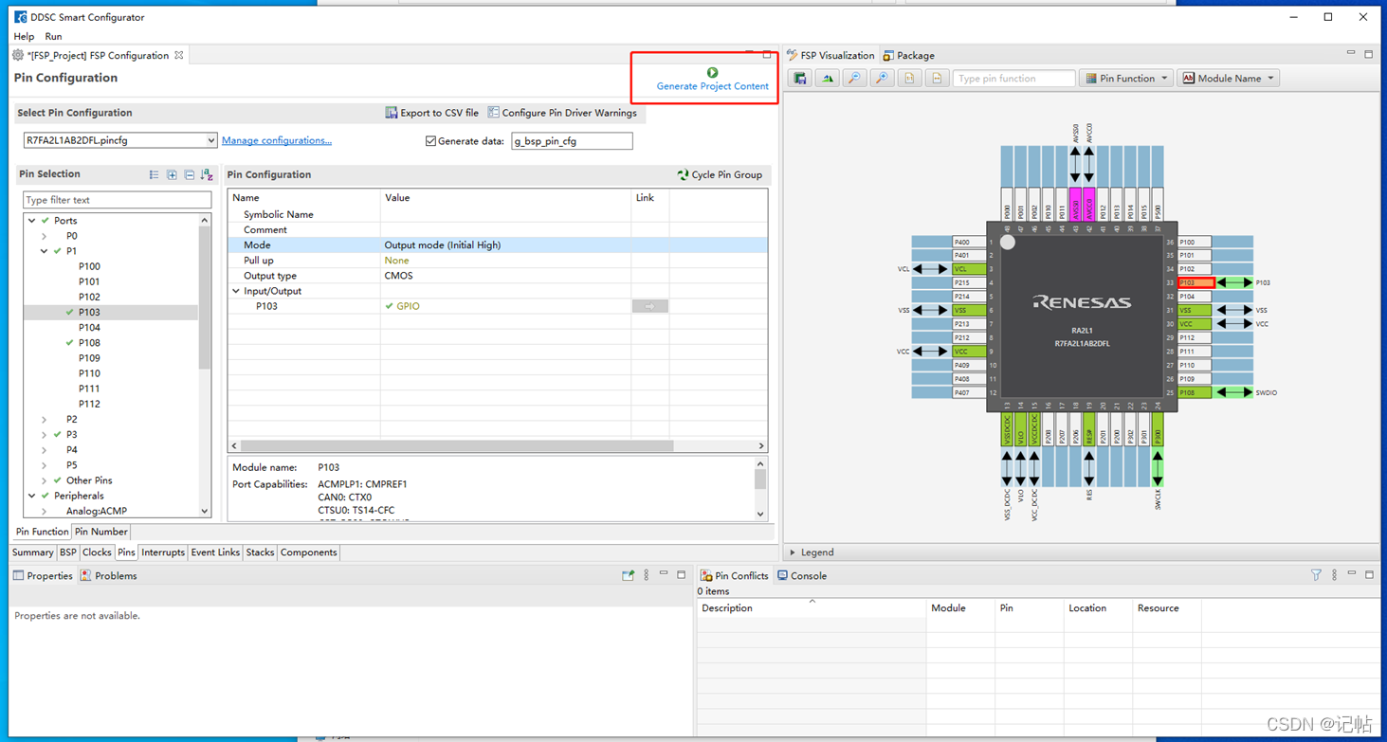Open view menu dots in Pin Conflicts panel

(x=1335, y=575)
